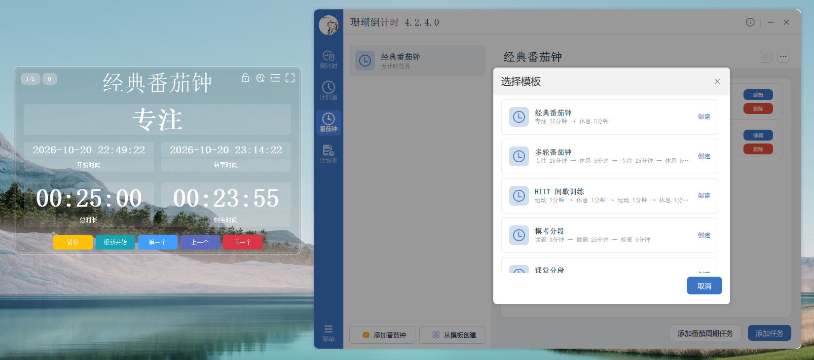Click the info icon in title bar
This screenshot has height=360, width=814.
pyautogui.click(x=750, y=22)
